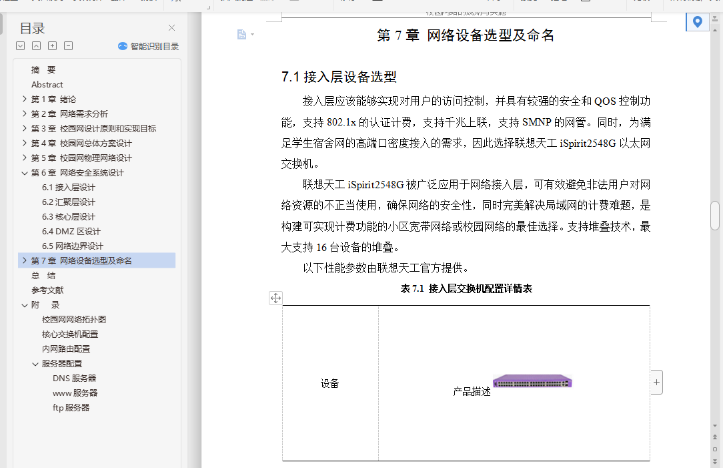Screen dimensions: 723x468
Task: Click the blue location pin icon
Action: (697, 21)
